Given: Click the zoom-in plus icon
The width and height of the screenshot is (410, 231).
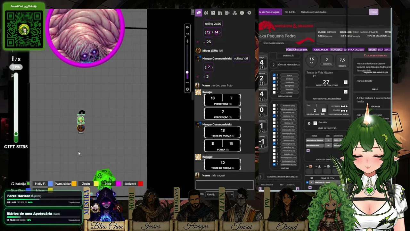Looking at the screenshot, I should click(187, 41).
